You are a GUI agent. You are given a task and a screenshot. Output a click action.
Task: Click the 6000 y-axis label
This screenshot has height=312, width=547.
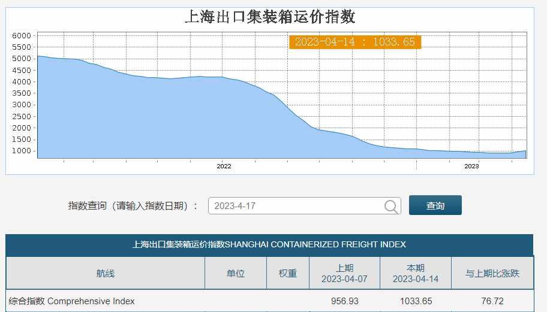pos(21,35)
